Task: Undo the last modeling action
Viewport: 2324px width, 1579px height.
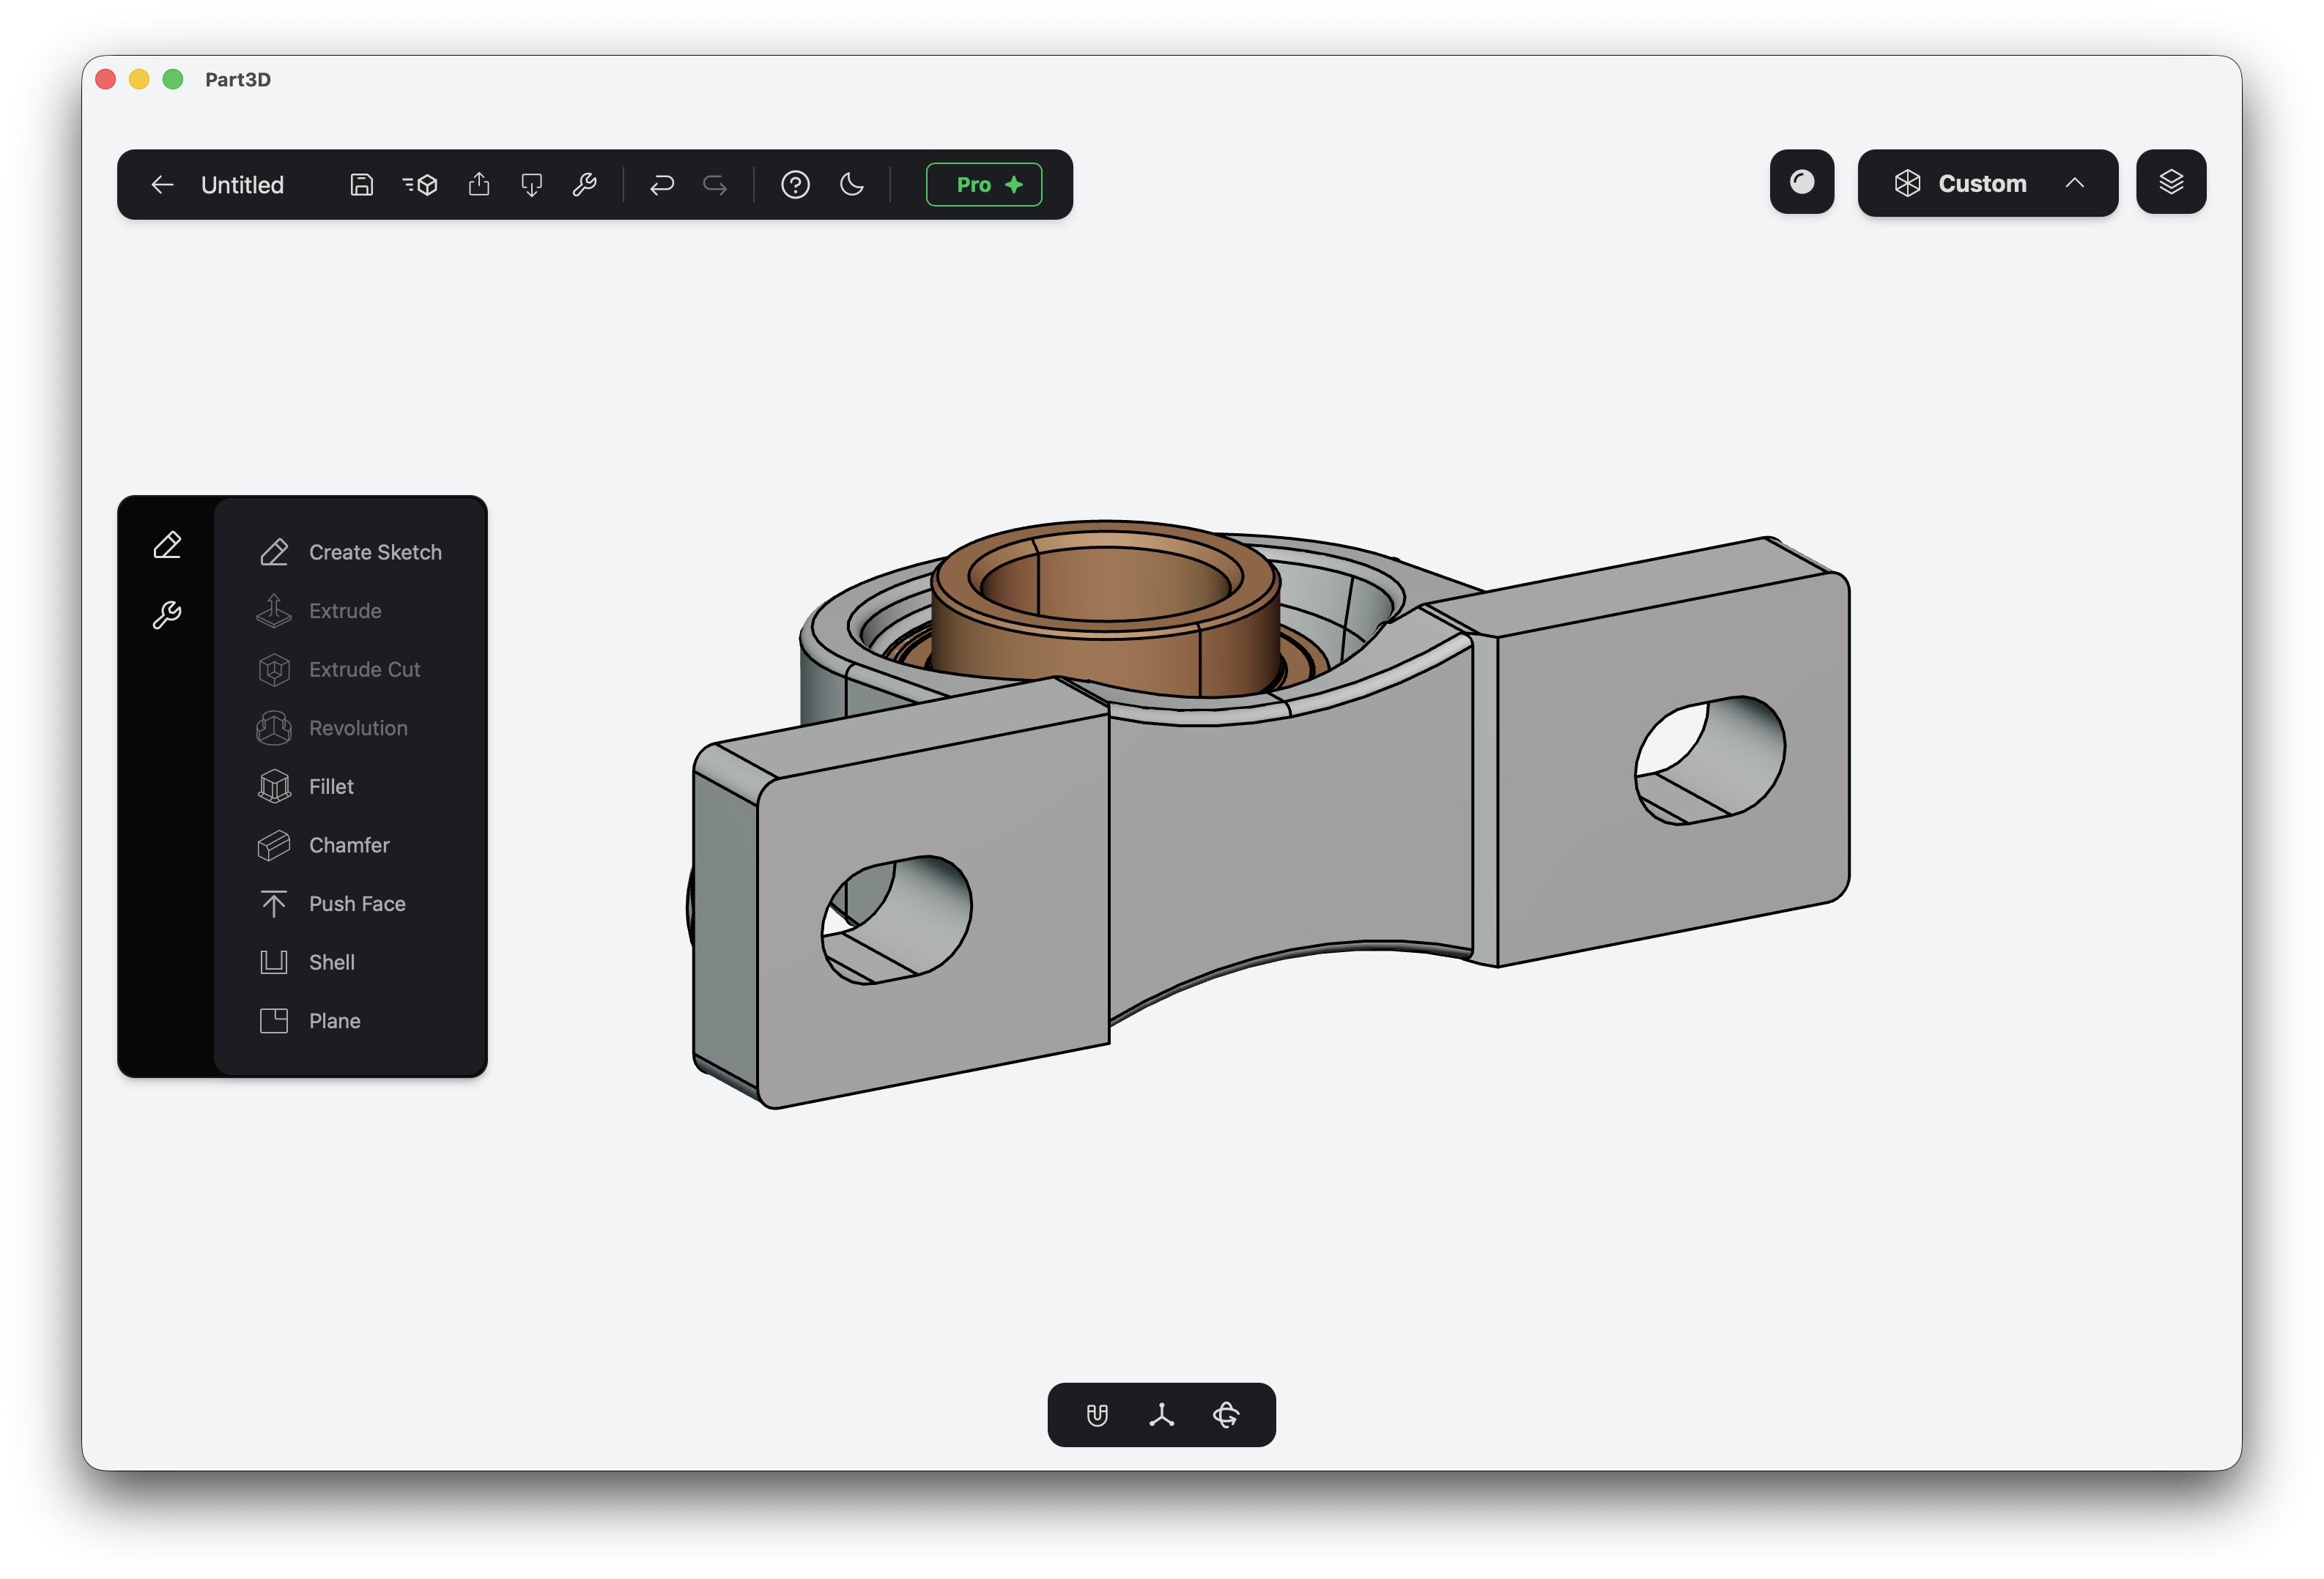Action: [662, 185]
